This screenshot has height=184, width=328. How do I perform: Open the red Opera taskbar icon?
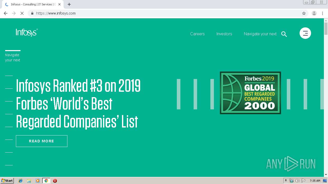point(55,181)
